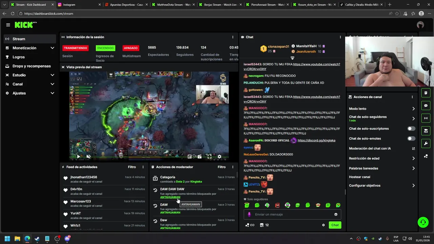
Task: Open Chat de solo-seguidores options
Action: coord(382,119)
